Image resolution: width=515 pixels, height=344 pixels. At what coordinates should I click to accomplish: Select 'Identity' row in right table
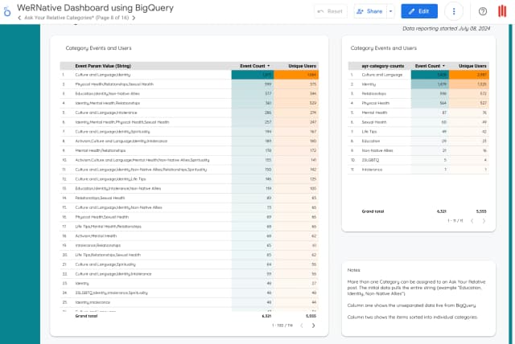418,84
